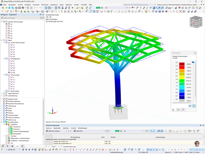Select the Isolinien radio button
The width and height of the screenshot is (205, 154).
[x=6, y=136]
